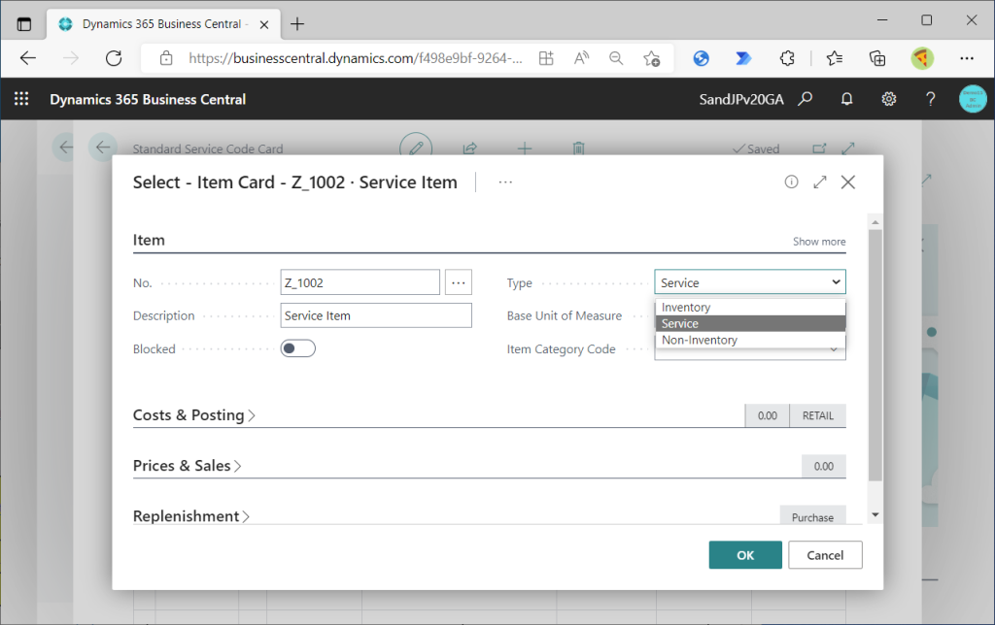
Task: Click the new plus icon on the background card
Action: pos(524,148)
